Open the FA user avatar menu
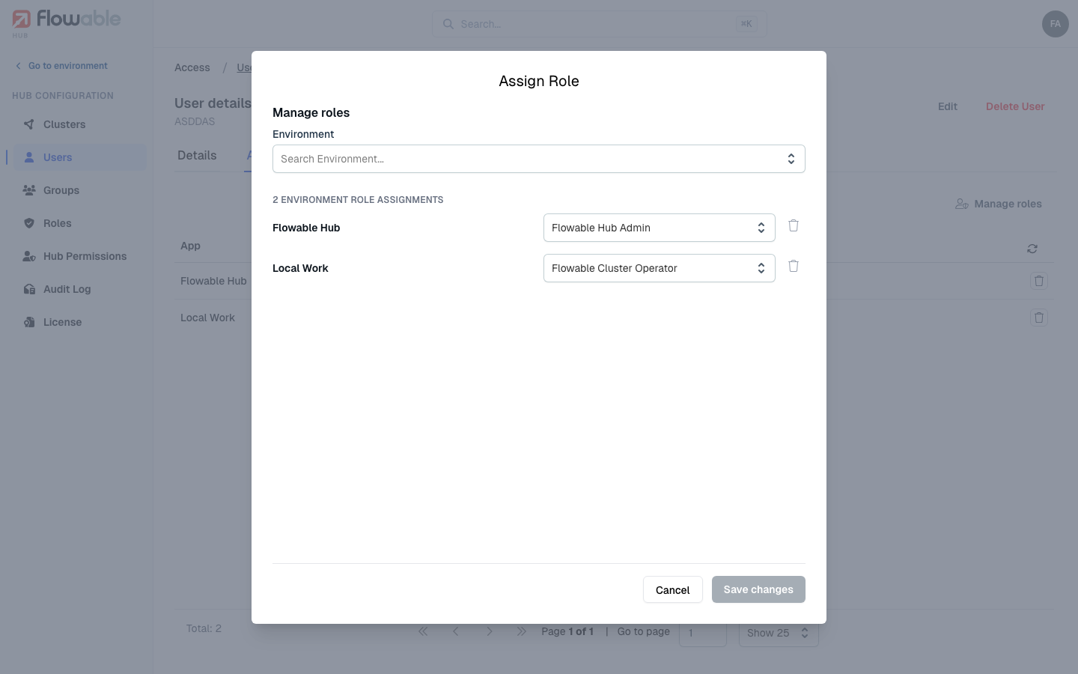Viewport: 1078px width, 674px height. point(1055,24)
